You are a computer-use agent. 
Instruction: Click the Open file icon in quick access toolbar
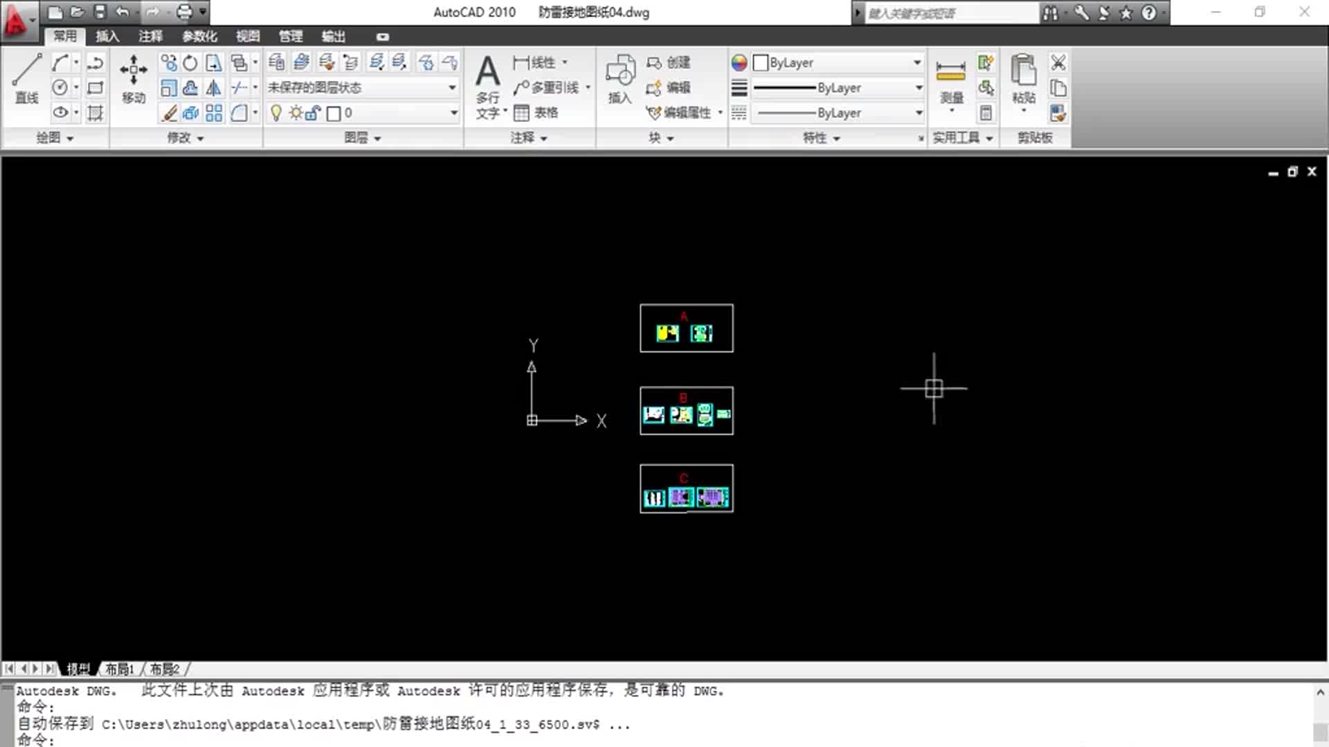pyautogui.click(x=78, y=12)
